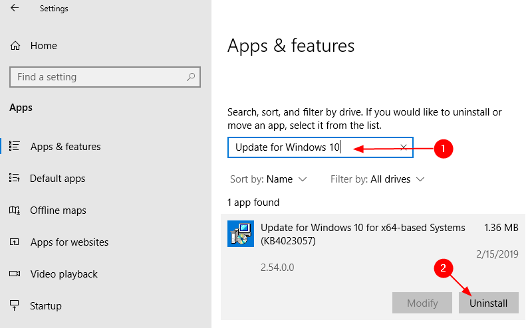Viewport: 526px width, 328px height.
Task: Click the Apps section header in sidebar
Action: click(x=21, y=108)
